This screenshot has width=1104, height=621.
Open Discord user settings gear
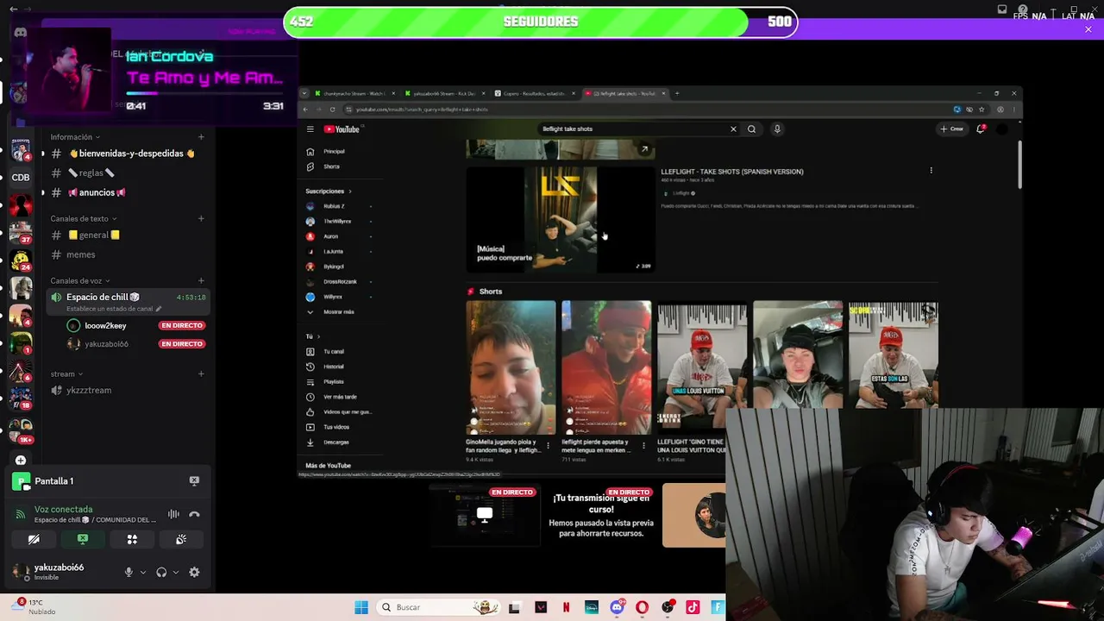194,572
